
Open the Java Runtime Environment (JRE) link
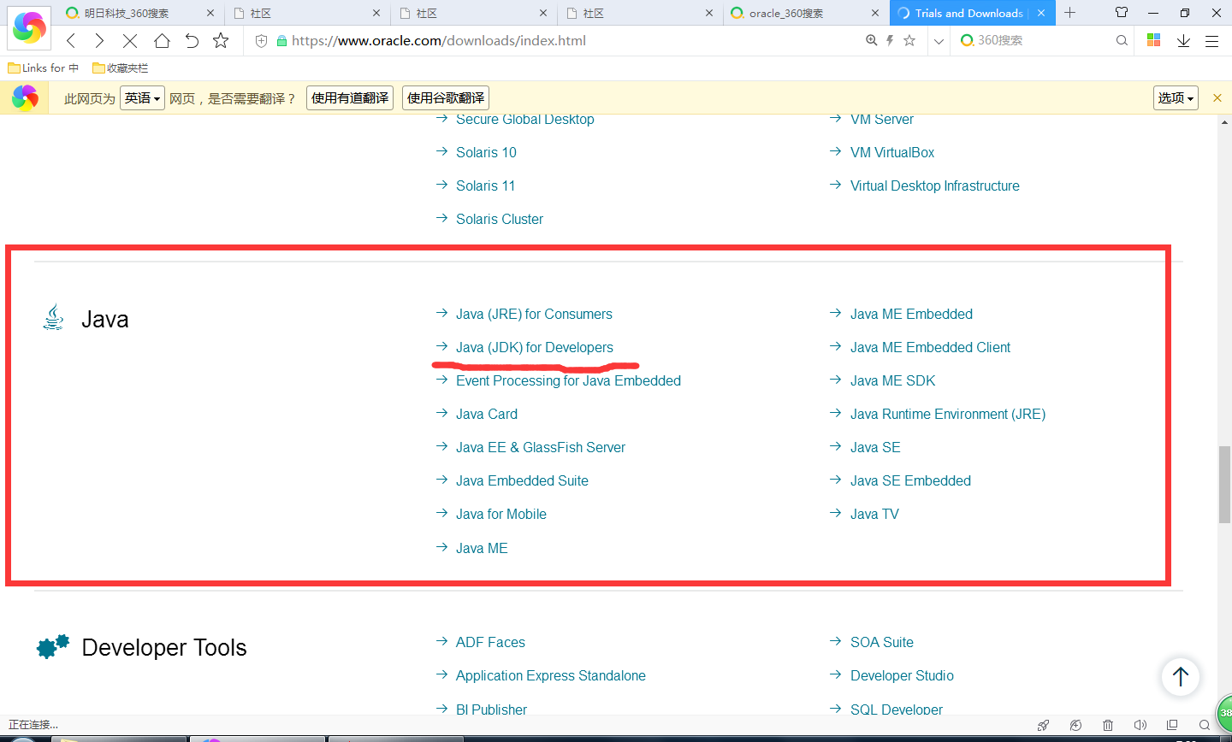tap(948, 414)
